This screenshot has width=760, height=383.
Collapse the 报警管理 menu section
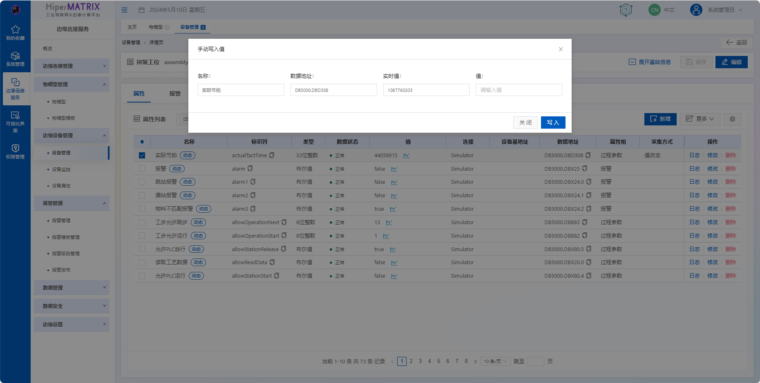click(72, 203)
